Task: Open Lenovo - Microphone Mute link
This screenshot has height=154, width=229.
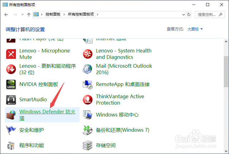Action: [44, 54]
